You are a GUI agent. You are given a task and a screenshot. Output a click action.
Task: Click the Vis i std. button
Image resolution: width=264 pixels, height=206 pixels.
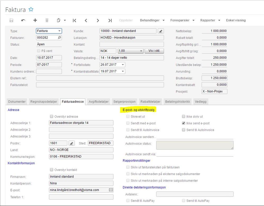click(154, 51)
